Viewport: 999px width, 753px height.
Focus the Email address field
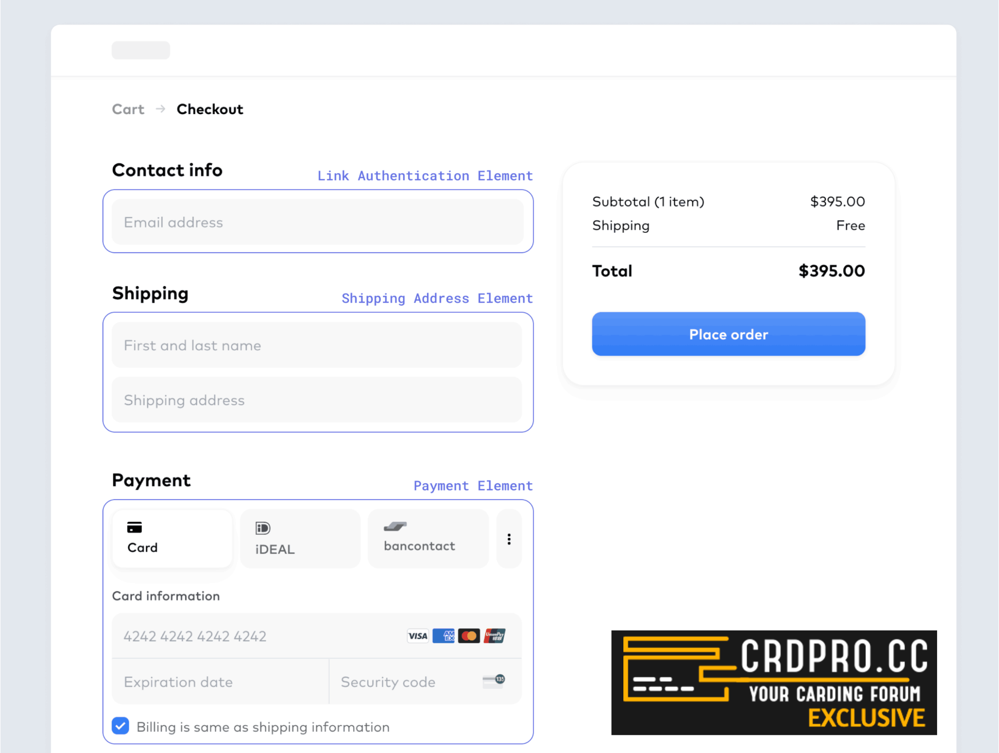click(x=317, y=222)
